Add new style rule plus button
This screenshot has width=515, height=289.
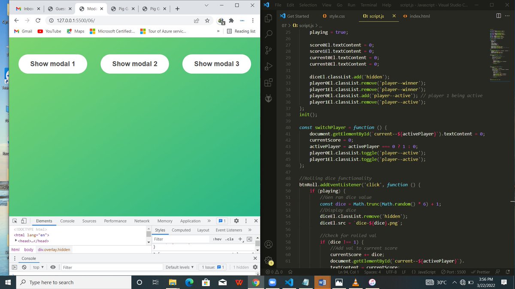point(240,239)
